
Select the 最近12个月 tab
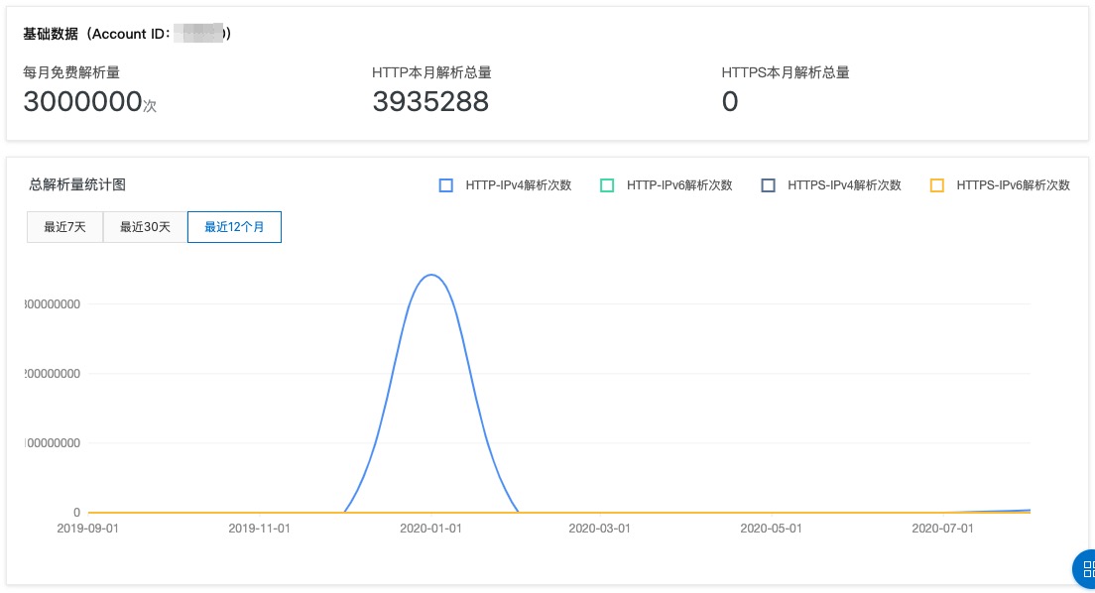point(235,227)
